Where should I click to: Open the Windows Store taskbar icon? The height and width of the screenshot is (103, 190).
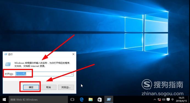100,99
